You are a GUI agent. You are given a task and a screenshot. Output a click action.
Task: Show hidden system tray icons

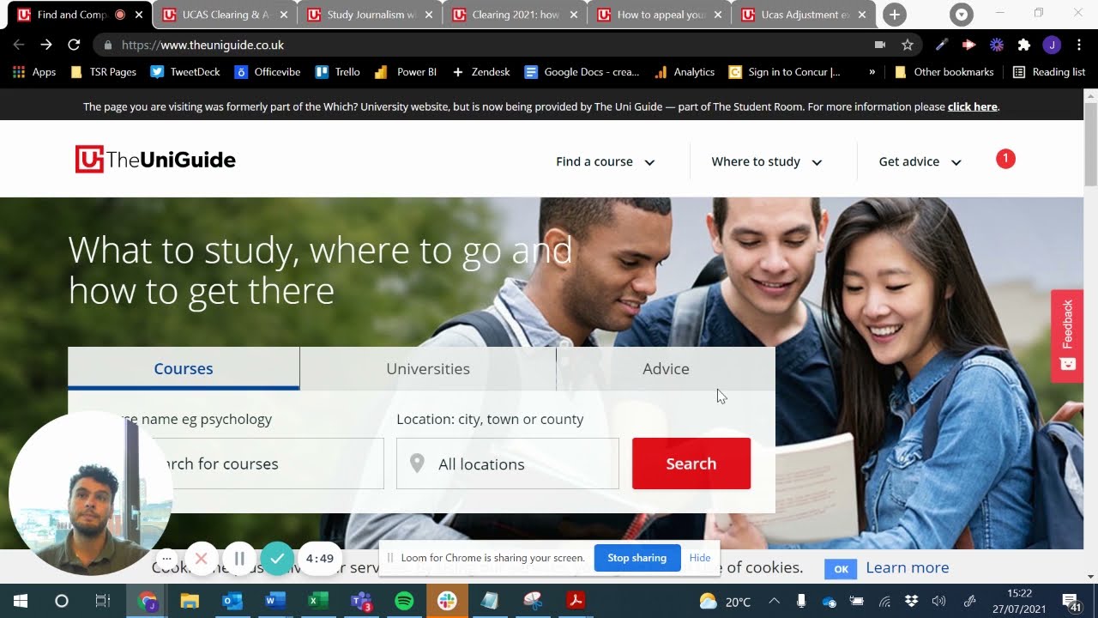(775, 601)
